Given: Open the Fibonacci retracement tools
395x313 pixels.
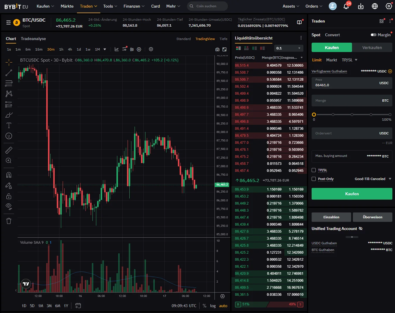Looking at the screenshot, I should (9, 83).
